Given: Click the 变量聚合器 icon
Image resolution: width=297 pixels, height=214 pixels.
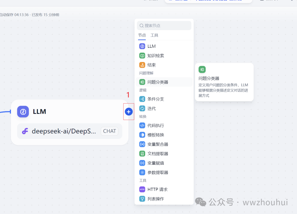Looking at the screenshot, I should [142, 144].
